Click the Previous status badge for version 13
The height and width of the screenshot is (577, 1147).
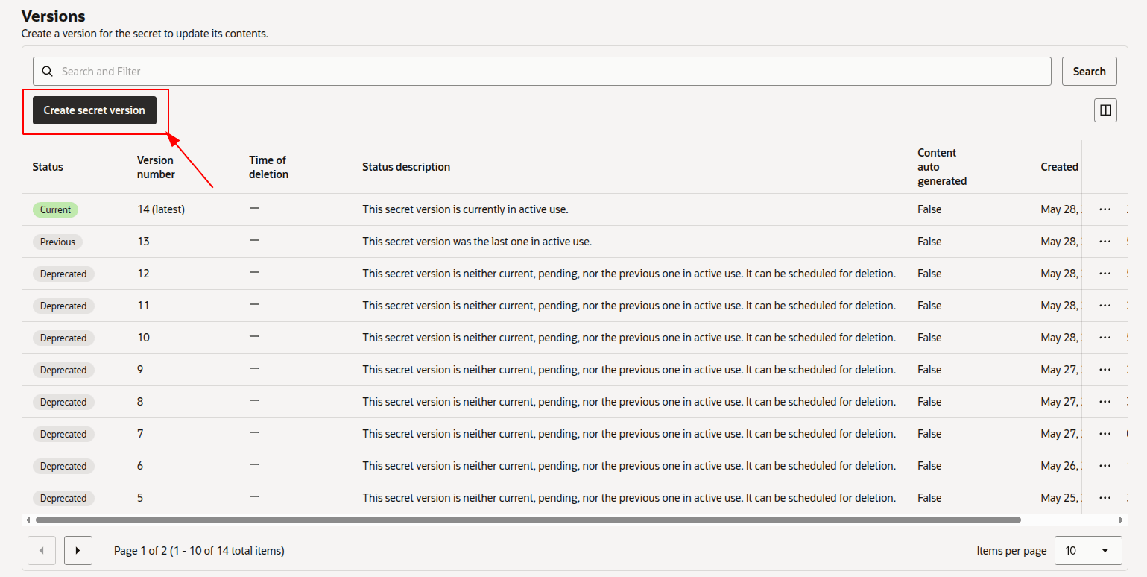pos(57,242)
